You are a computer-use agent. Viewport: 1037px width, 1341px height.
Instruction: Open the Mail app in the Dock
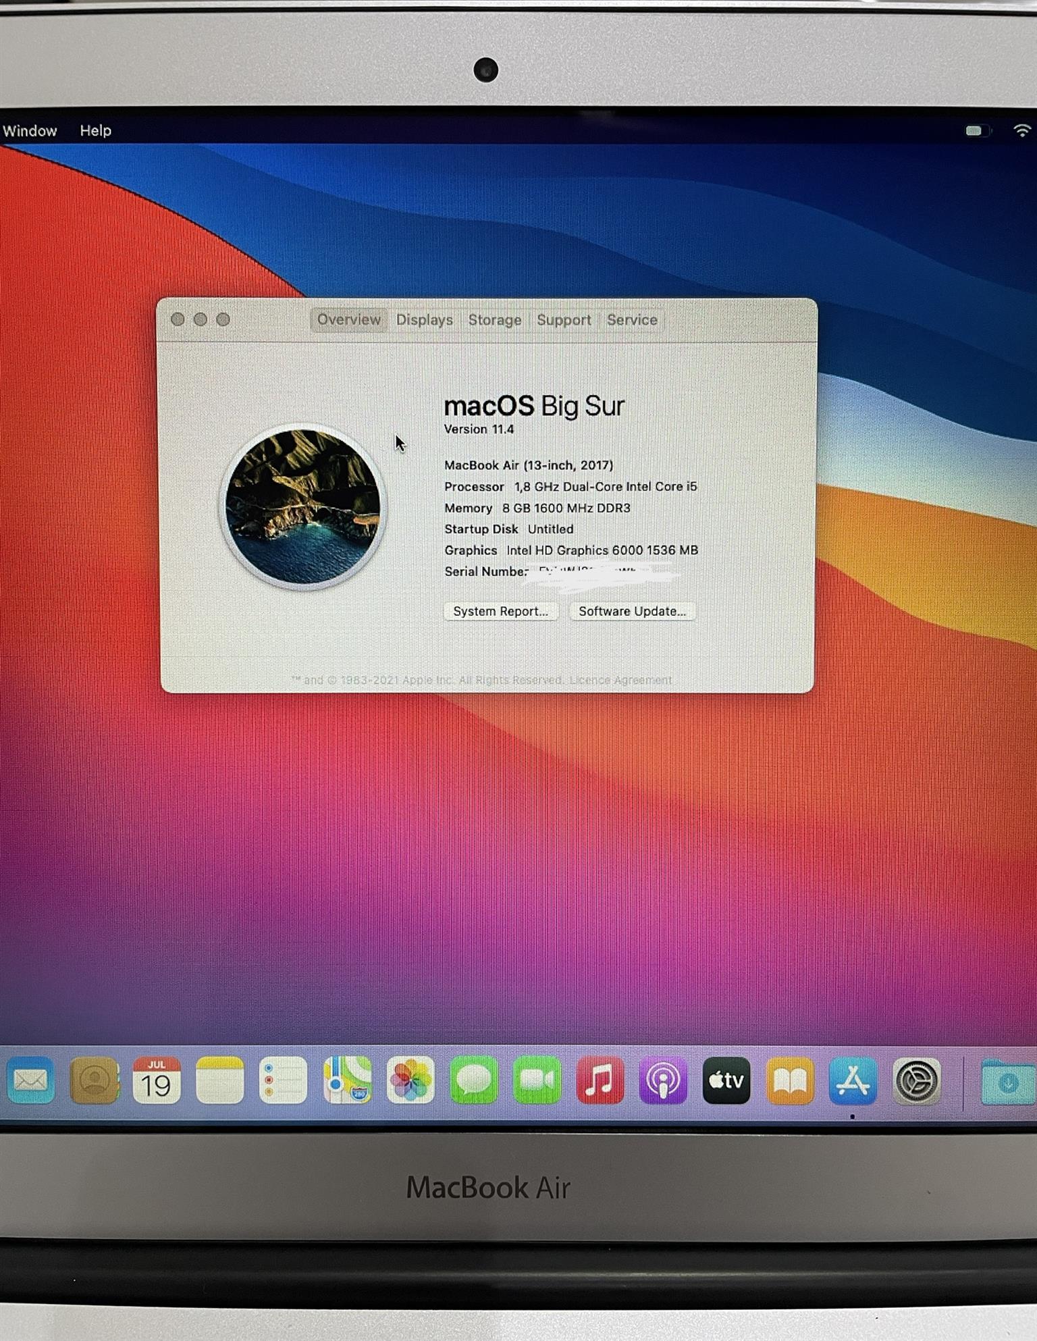coord(30,1080)
